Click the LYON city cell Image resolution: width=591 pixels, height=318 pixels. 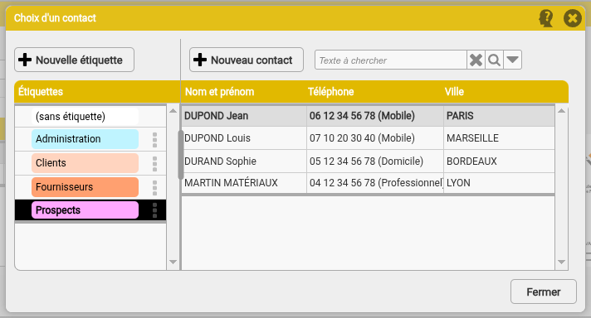pos(458,183)
